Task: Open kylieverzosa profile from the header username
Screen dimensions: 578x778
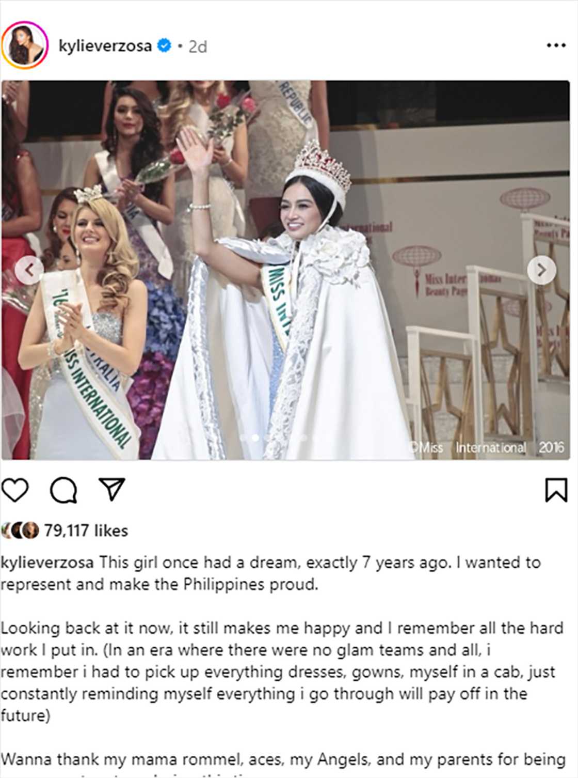Action: tap(105, 46)
